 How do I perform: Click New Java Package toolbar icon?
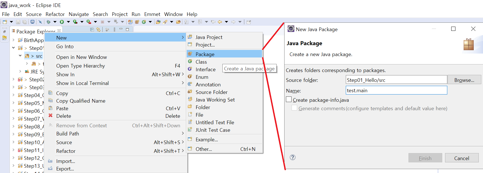click(x=137, y=22)
